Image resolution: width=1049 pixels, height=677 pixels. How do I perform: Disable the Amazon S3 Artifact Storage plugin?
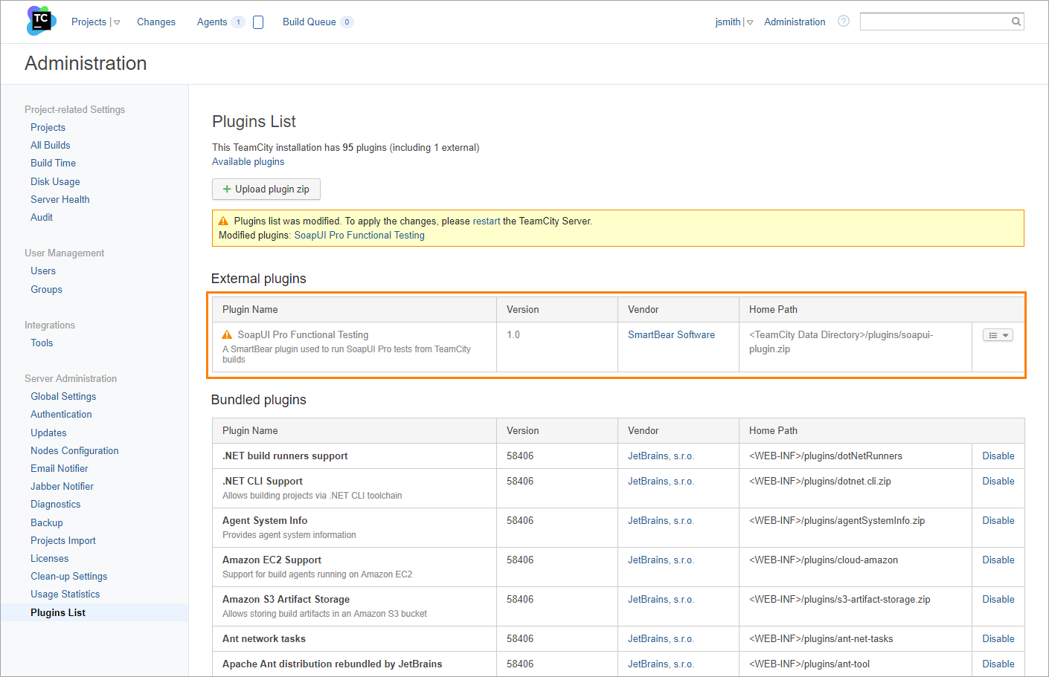tap(998, 599)
